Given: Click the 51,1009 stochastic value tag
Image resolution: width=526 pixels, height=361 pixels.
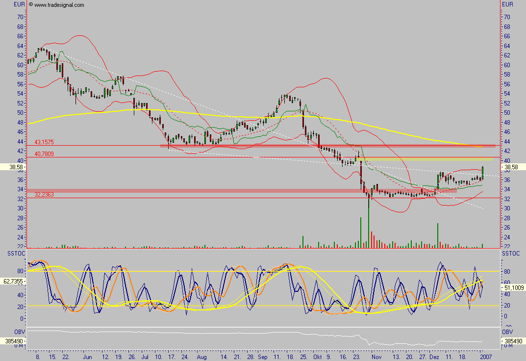Looking at the screenshot, I should [x=513, y=287].
